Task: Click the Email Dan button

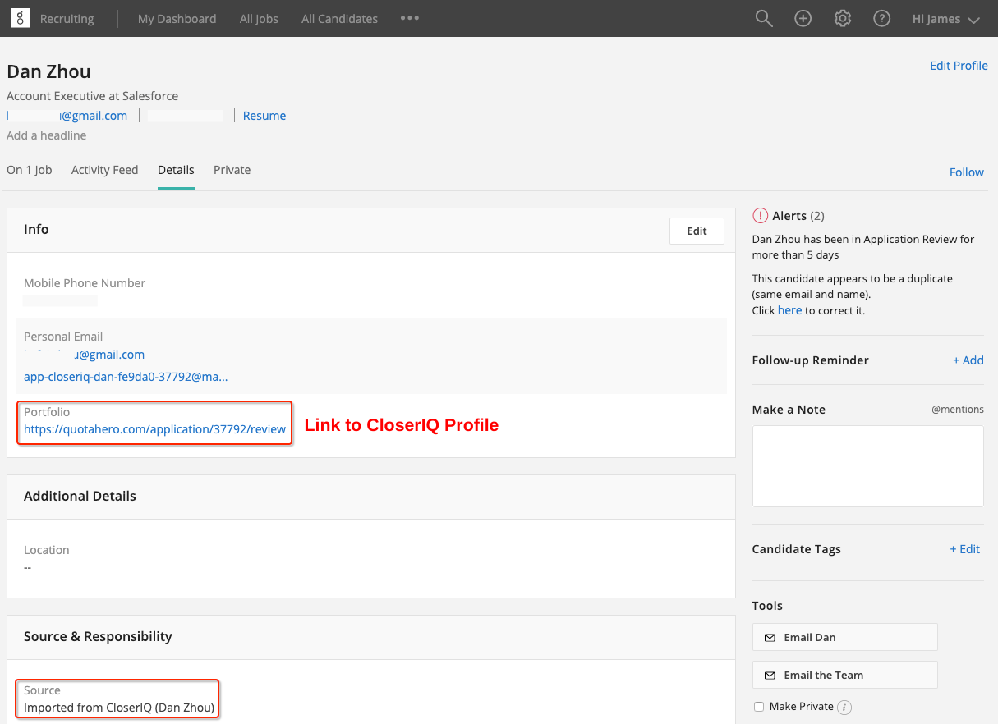Action: (844, 637)
